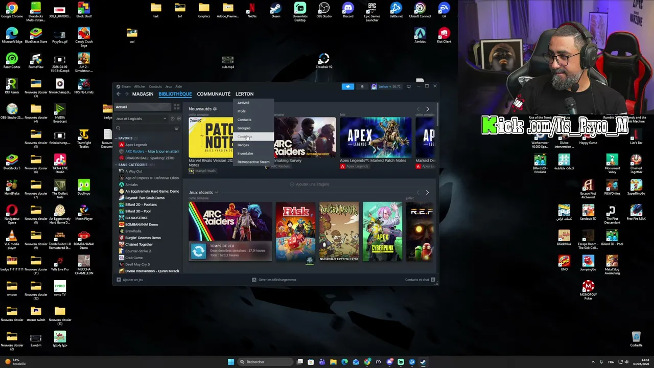Open Discord from the taskbar

tap(389, 362)
